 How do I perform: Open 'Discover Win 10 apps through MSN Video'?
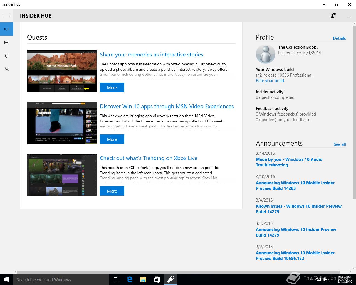tap(167, 106)
